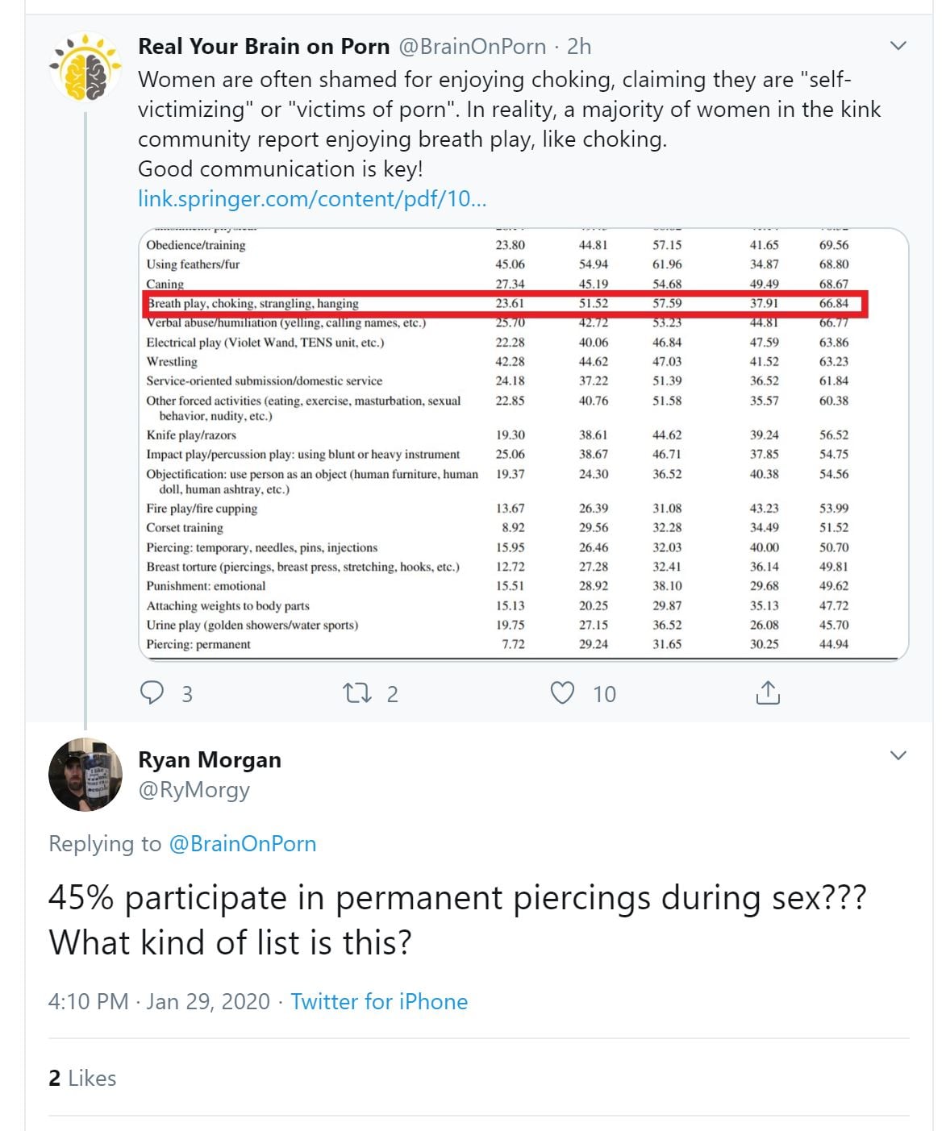Open the Twitter for iPhone link
This screenshot has width=946, height=1131.
click(379, 1001)
